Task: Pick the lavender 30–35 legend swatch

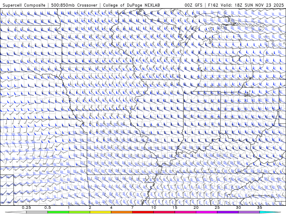Action: click(x=249, y=212)
